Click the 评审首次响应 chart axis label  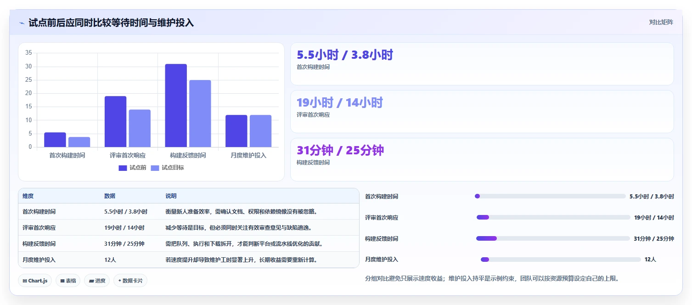coord(128,155)
